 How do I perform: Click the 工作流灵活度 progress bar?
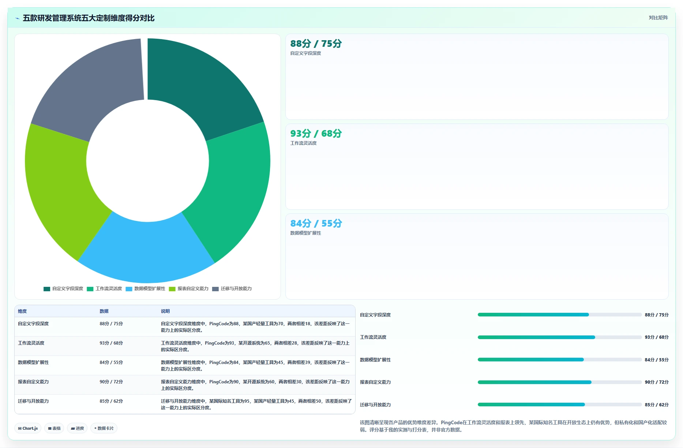[560, 337]
